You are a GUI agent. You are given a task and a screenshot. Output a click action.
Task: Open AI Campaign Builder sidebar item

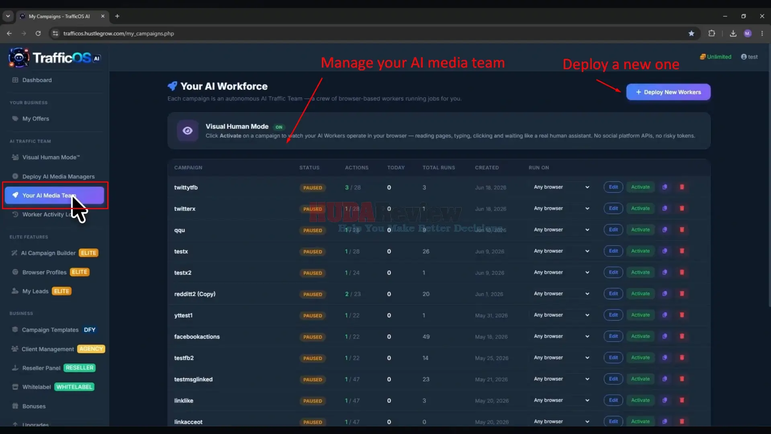[x=54, y=253]
